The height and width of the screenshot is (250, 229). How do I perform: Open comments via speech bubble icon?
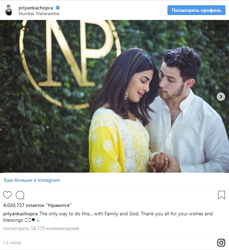20,195
